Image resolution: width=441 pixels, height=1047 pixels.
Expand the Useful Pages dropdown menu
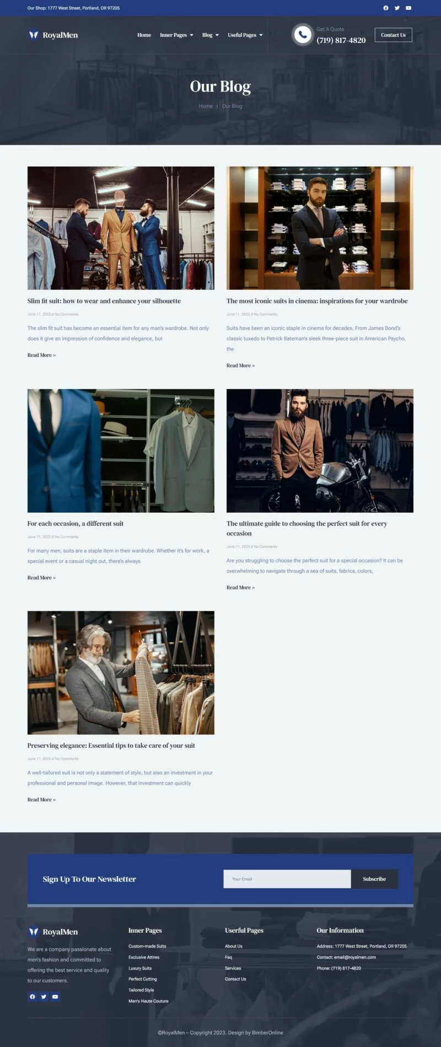coord(245,35)
